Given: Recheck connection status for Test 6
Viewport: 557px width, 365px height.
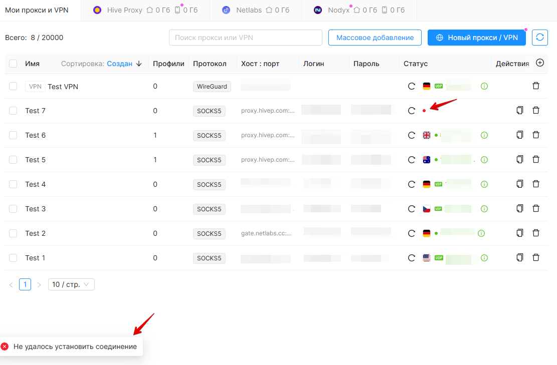Looking at the screenshot, I should click(411, 135).
